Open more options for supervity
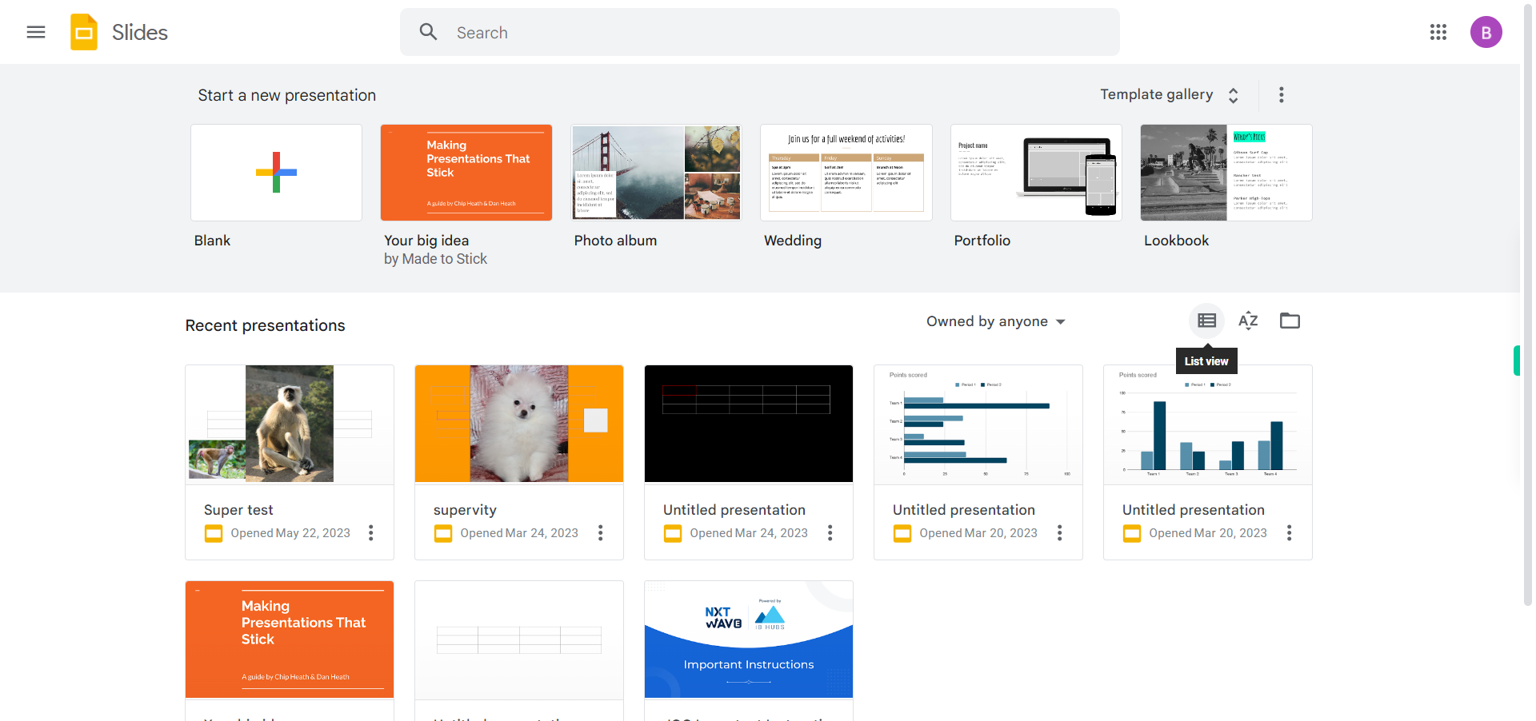The width and height of the screenshot is (1536, 721). pyautogui.click(x=601, y=533)
